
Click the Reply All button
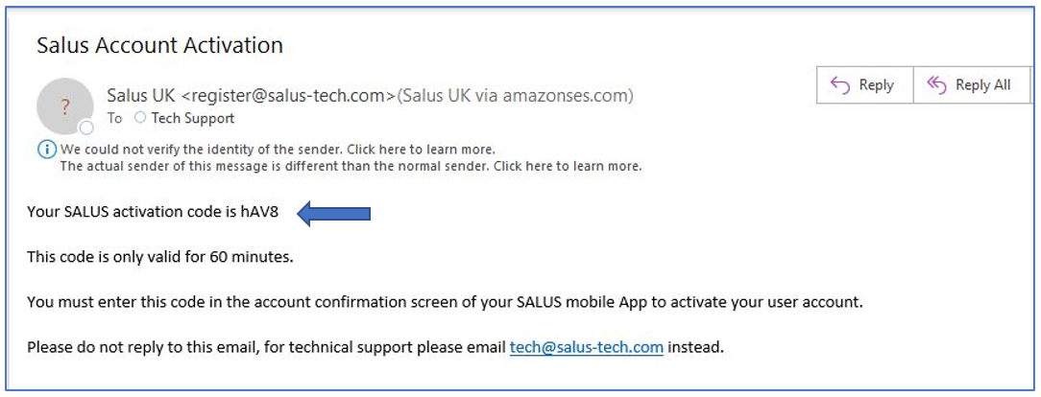(x=972, y=84)
